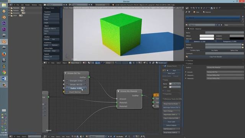The width and height of the screenshot is (245, 138).
Task: Open the Add menu in top bar
Action: [22, 5]
